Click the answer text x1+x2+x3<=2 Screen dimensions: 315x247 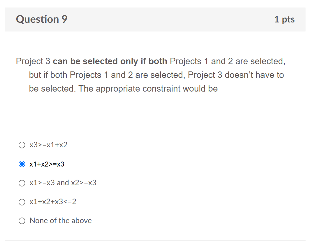pyautogui.click(x=52, y=202)
